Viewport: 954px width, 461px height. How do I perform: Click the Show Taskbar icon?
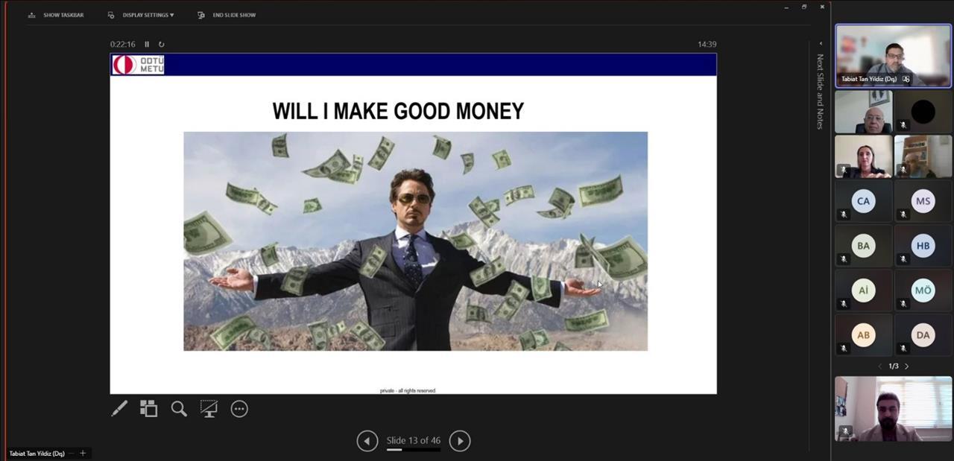(x=31, y=15)
